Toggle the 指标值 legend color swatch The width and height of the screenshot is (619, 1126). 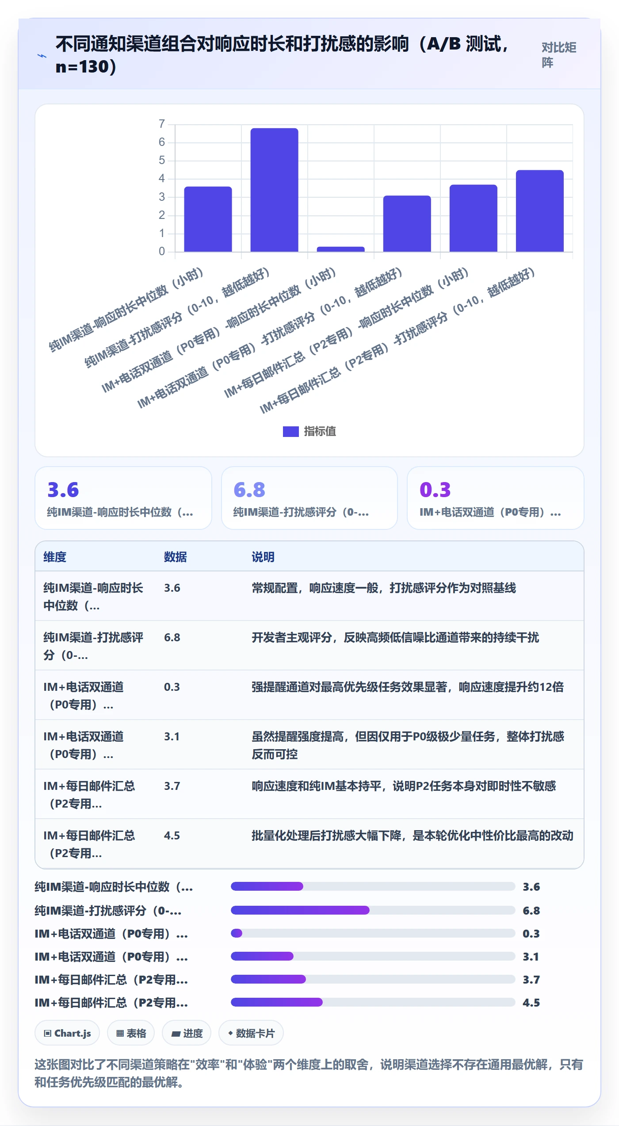point(290,431)
